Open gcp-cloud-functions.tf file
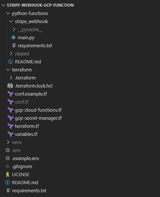This screenshot has height=197, width=160. (x=38, y=110)
